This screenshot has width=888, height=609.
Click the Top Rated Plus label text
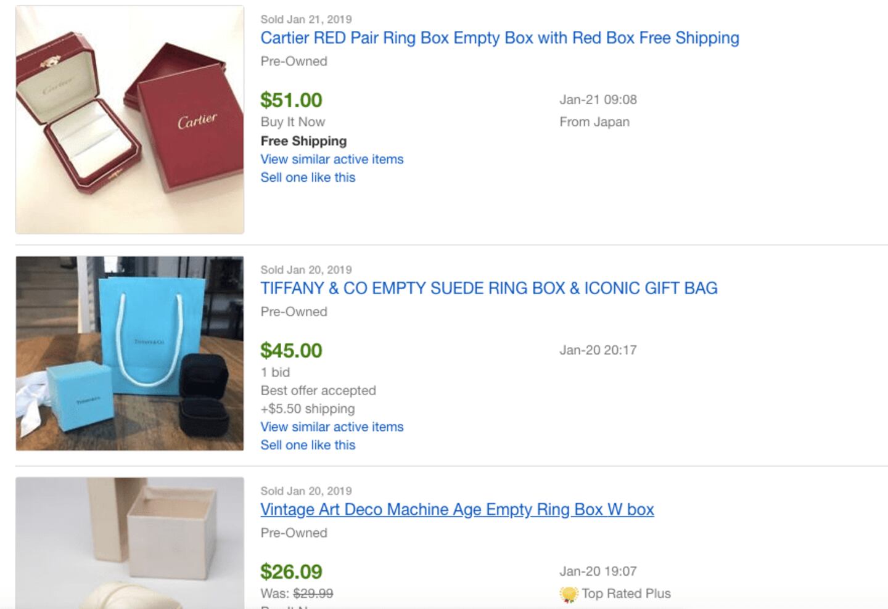(x=626, y=594)
